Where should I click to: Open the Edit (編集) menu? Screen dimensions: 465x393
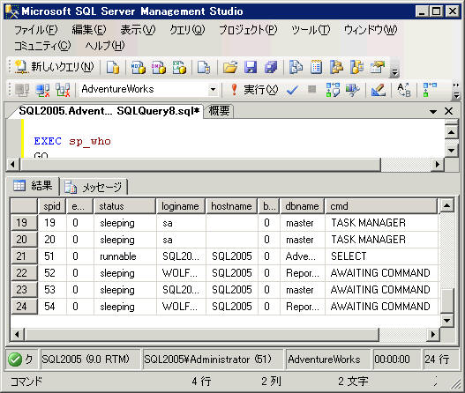[x=89, y=30]
